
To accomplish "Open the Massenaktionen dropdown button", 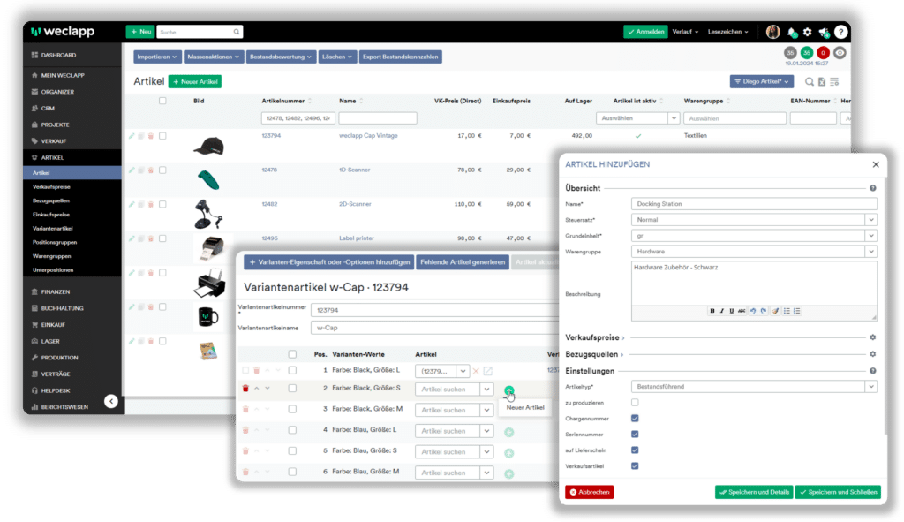I will pyautogui.click(x=214, y=57).
